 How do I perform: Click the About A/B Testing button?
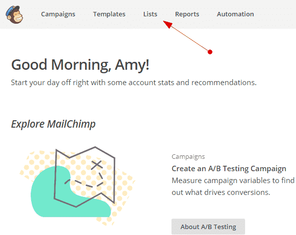pos(208,227)
